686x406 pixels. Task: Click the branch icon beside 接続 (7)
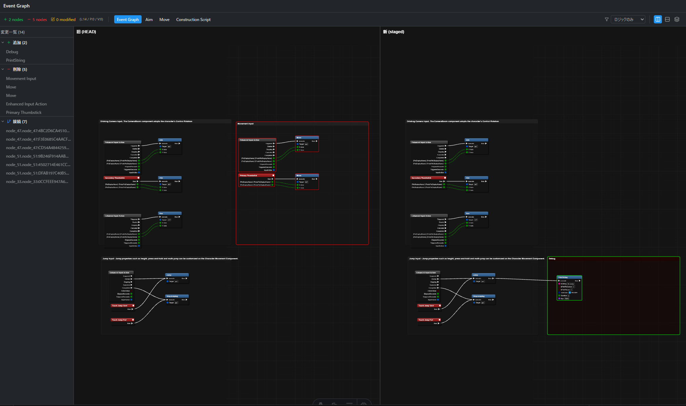(9, 121)
